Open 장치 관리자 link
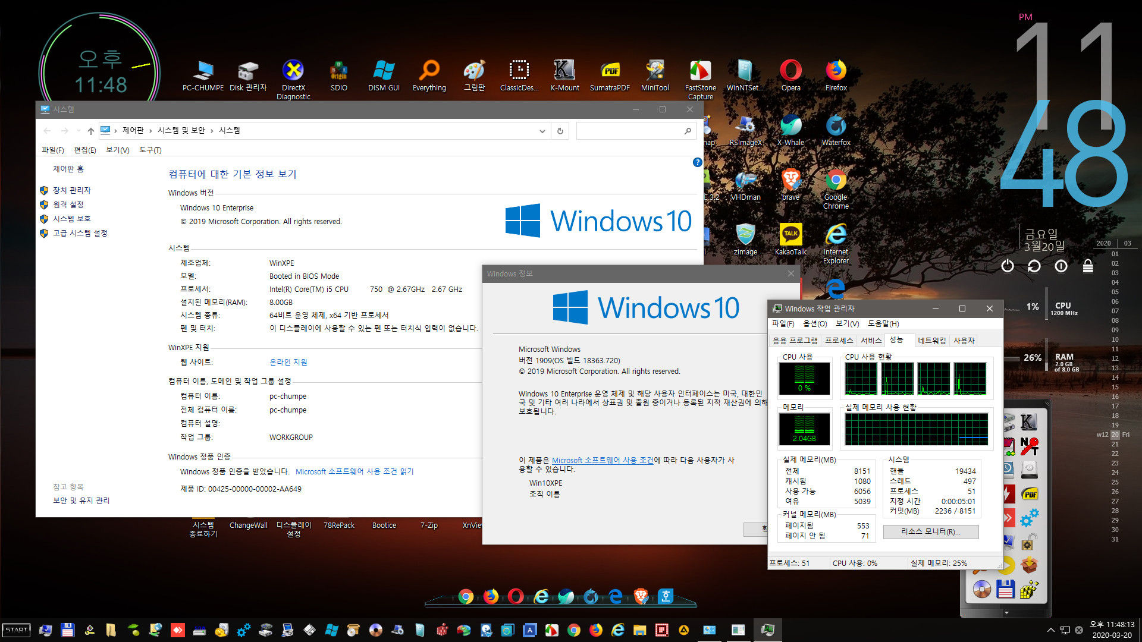The width and height of the screenshot is (1142, 642). 71,190
